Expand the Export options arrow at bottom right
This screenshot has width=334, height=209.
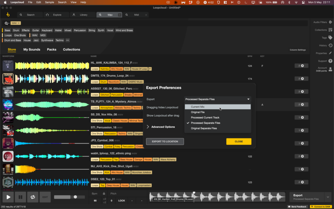328,196
